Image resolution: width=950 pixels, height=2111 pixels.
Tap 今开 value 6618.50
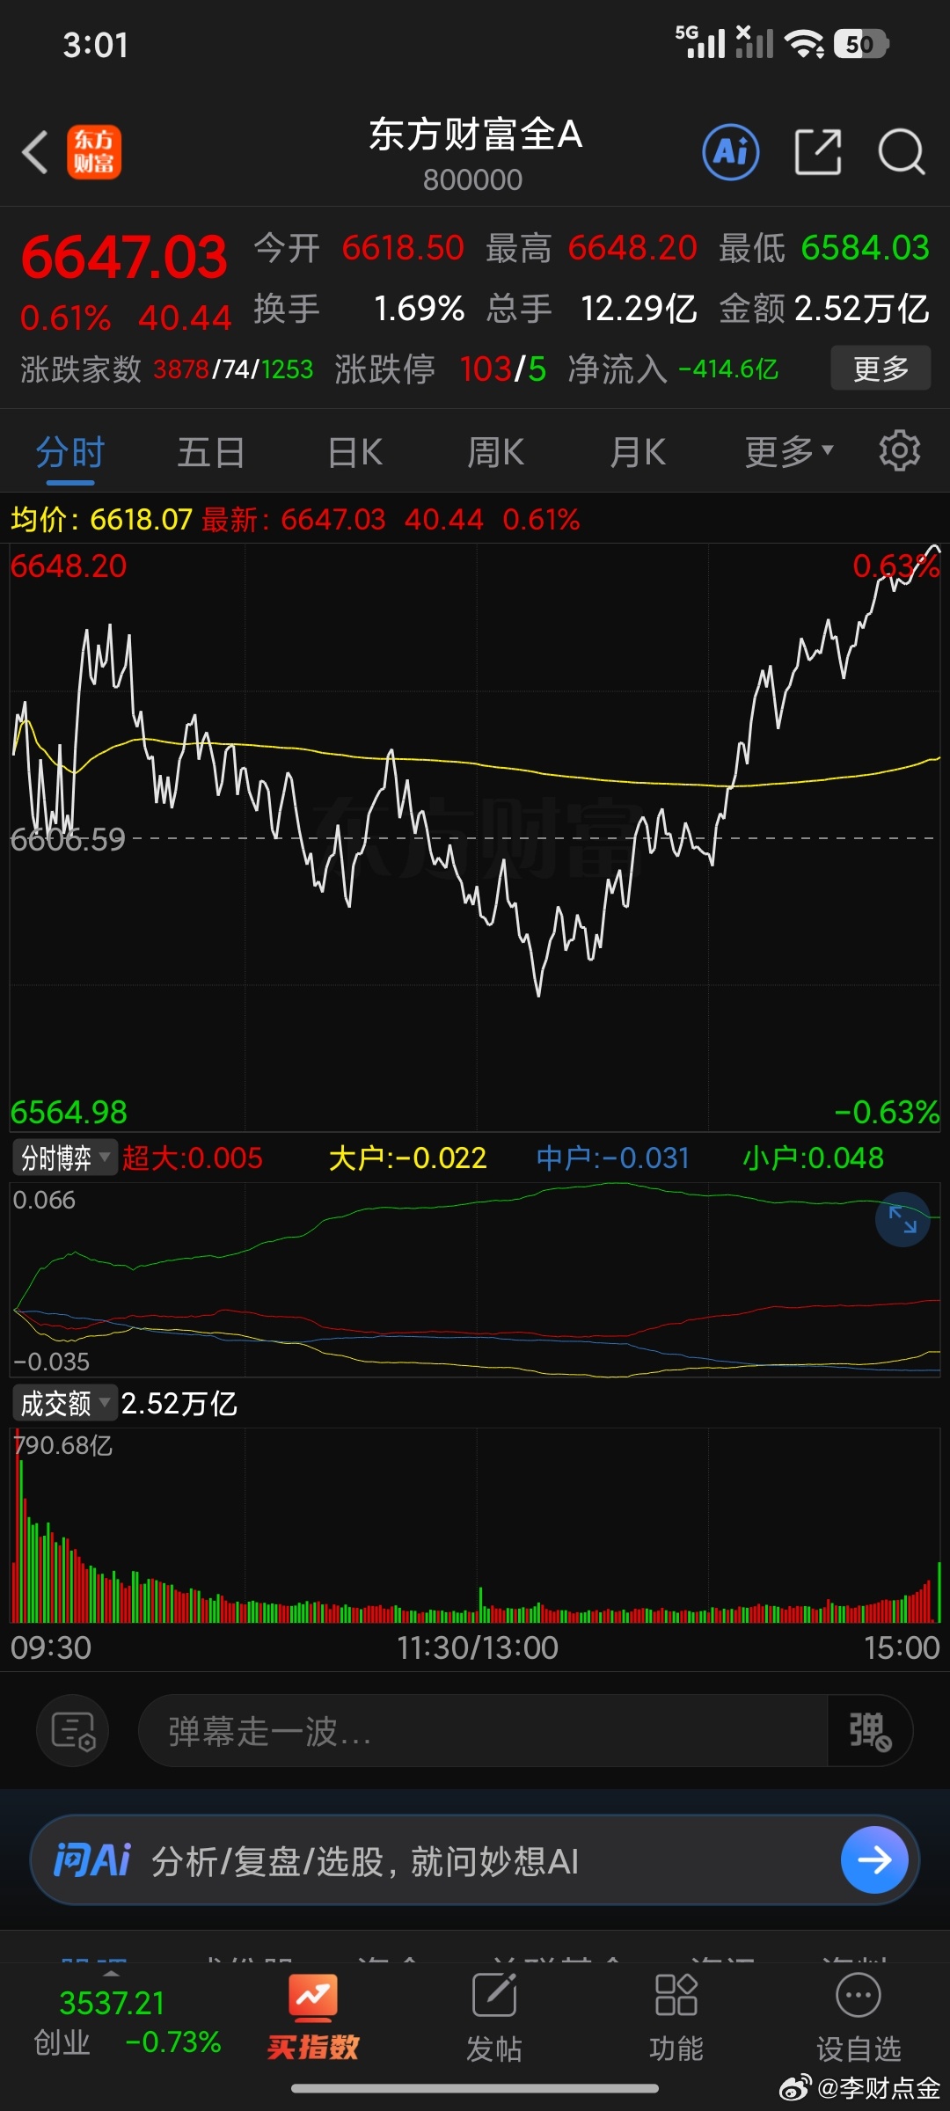(403, 248)
